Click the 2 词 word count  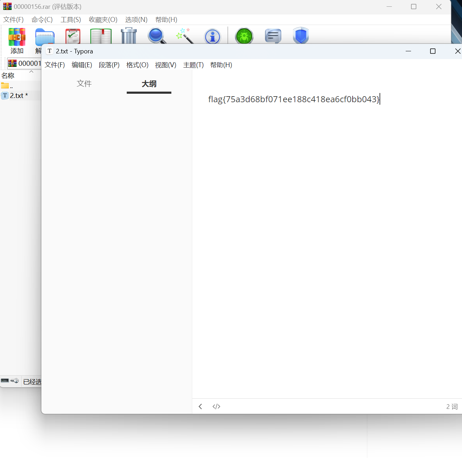452,407
